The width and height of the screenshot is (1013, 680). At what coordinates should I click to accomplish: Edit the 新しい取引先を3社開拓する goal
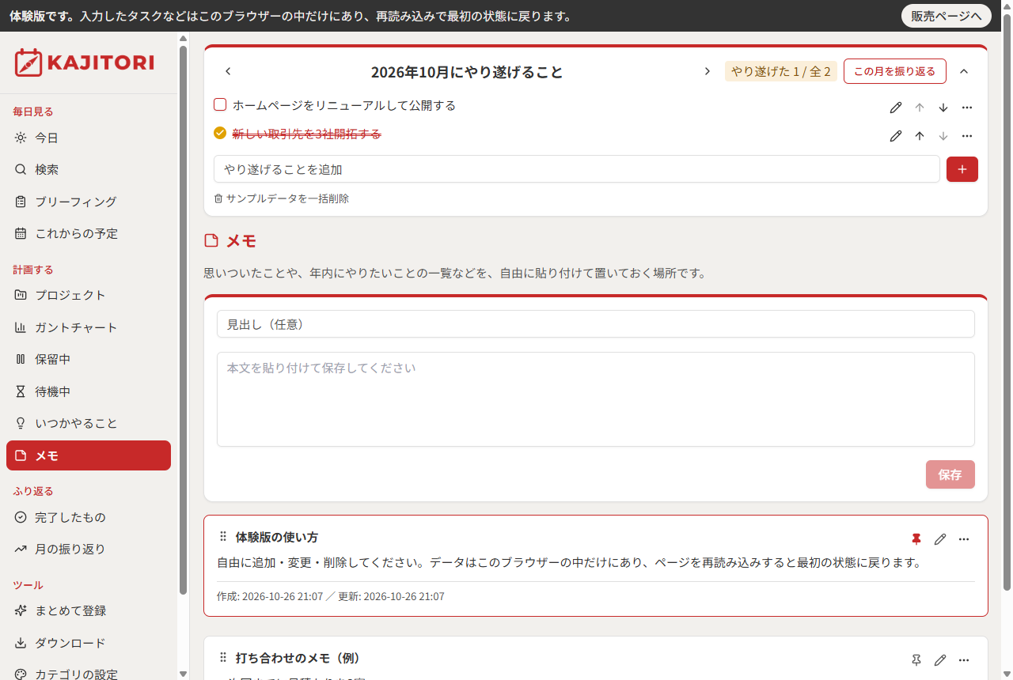[x=896, y=136]
